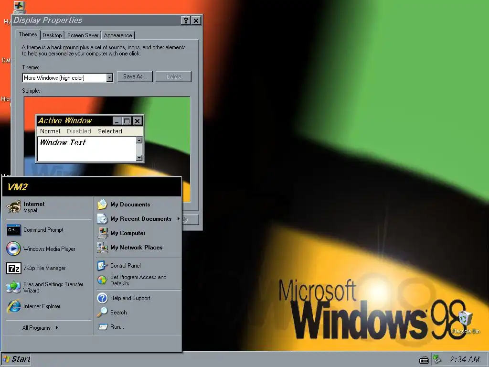The width and height of the screenshot is (489, 367).
Task: Open Control Panel icon
Action: click(102, 266)
